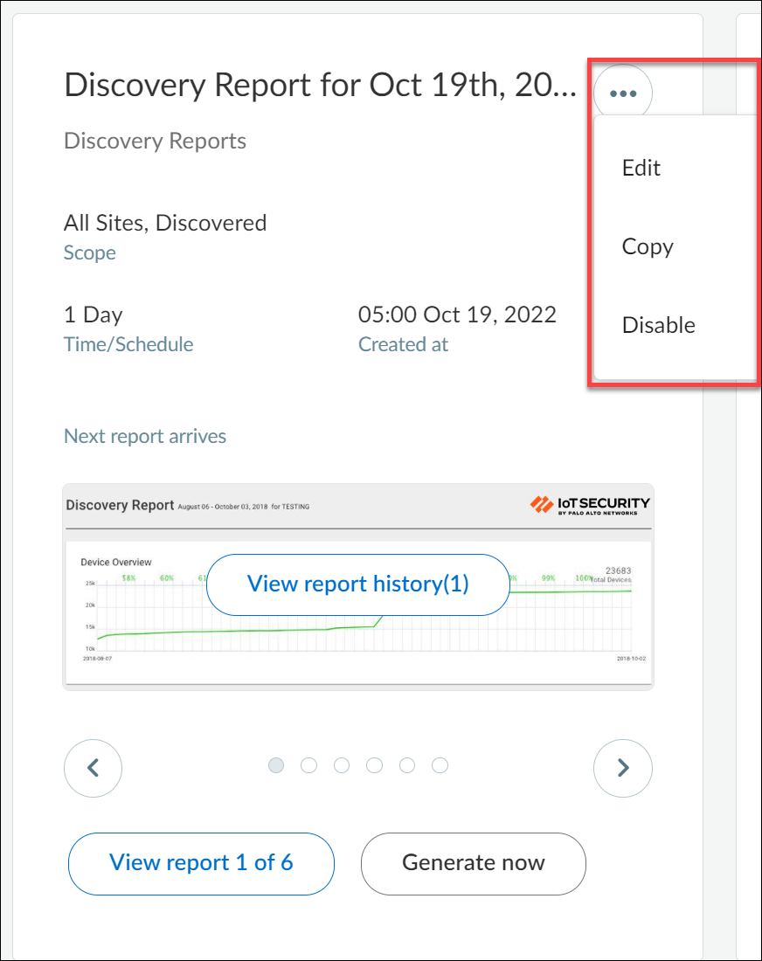Select the fifth carousel page dot

[x=407, y=765]
